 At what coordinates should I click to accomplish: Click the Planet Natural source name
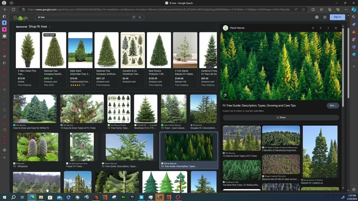click(237, 28)
